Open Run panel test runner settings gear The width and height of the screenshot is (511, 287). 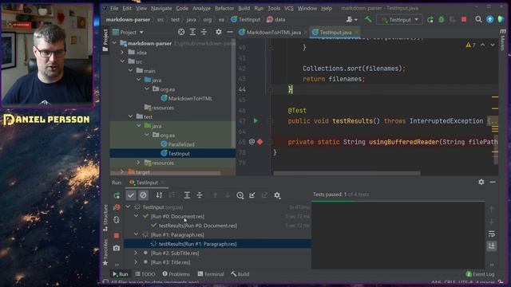(x=277, y=195)
